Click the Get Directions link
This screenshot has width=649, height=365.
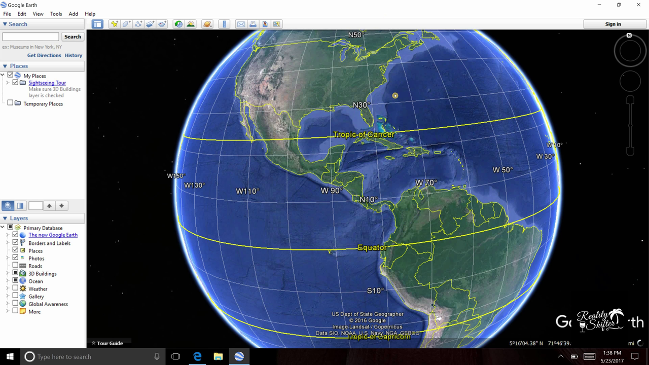pyautogui.click(x=44, y=55)
